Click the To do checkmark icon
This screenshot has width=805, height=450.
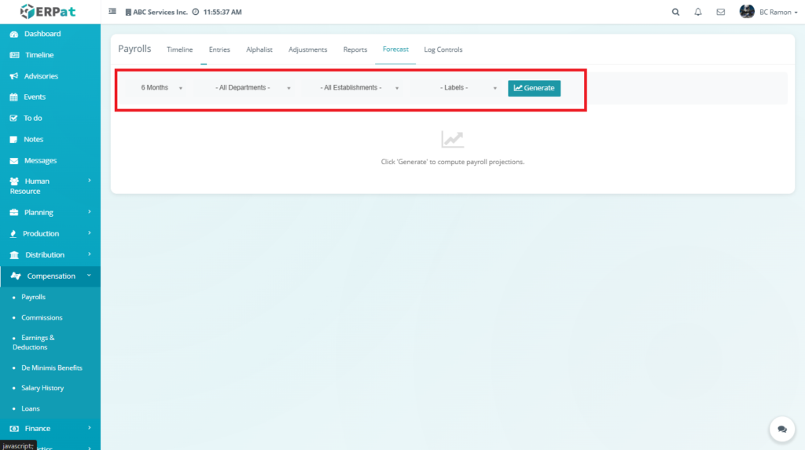pos(14,118)
